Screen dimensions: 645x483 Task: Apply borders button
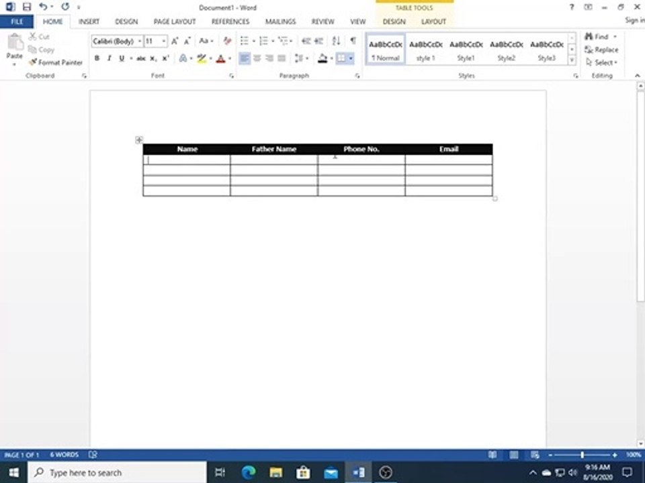tap(341, 59)
